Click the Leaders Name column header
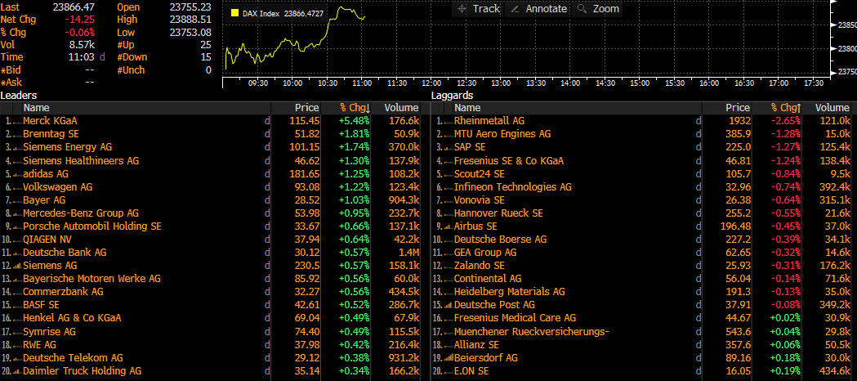This screenshot has height=381, width=857. pyautogui.click(x=37, y=108)
